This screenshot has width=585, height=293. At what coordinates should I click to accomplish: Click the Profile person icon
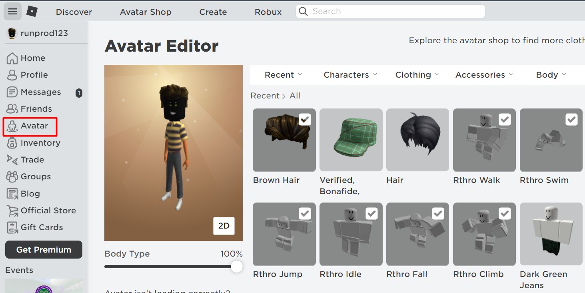12,75
